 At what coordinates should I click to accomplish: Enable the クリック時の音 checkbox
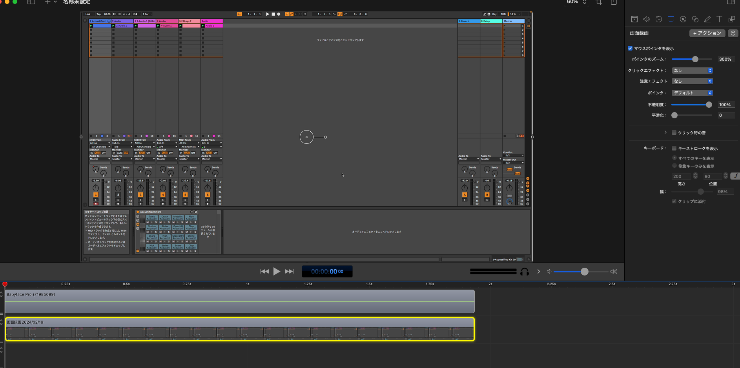tap(674, 133)
